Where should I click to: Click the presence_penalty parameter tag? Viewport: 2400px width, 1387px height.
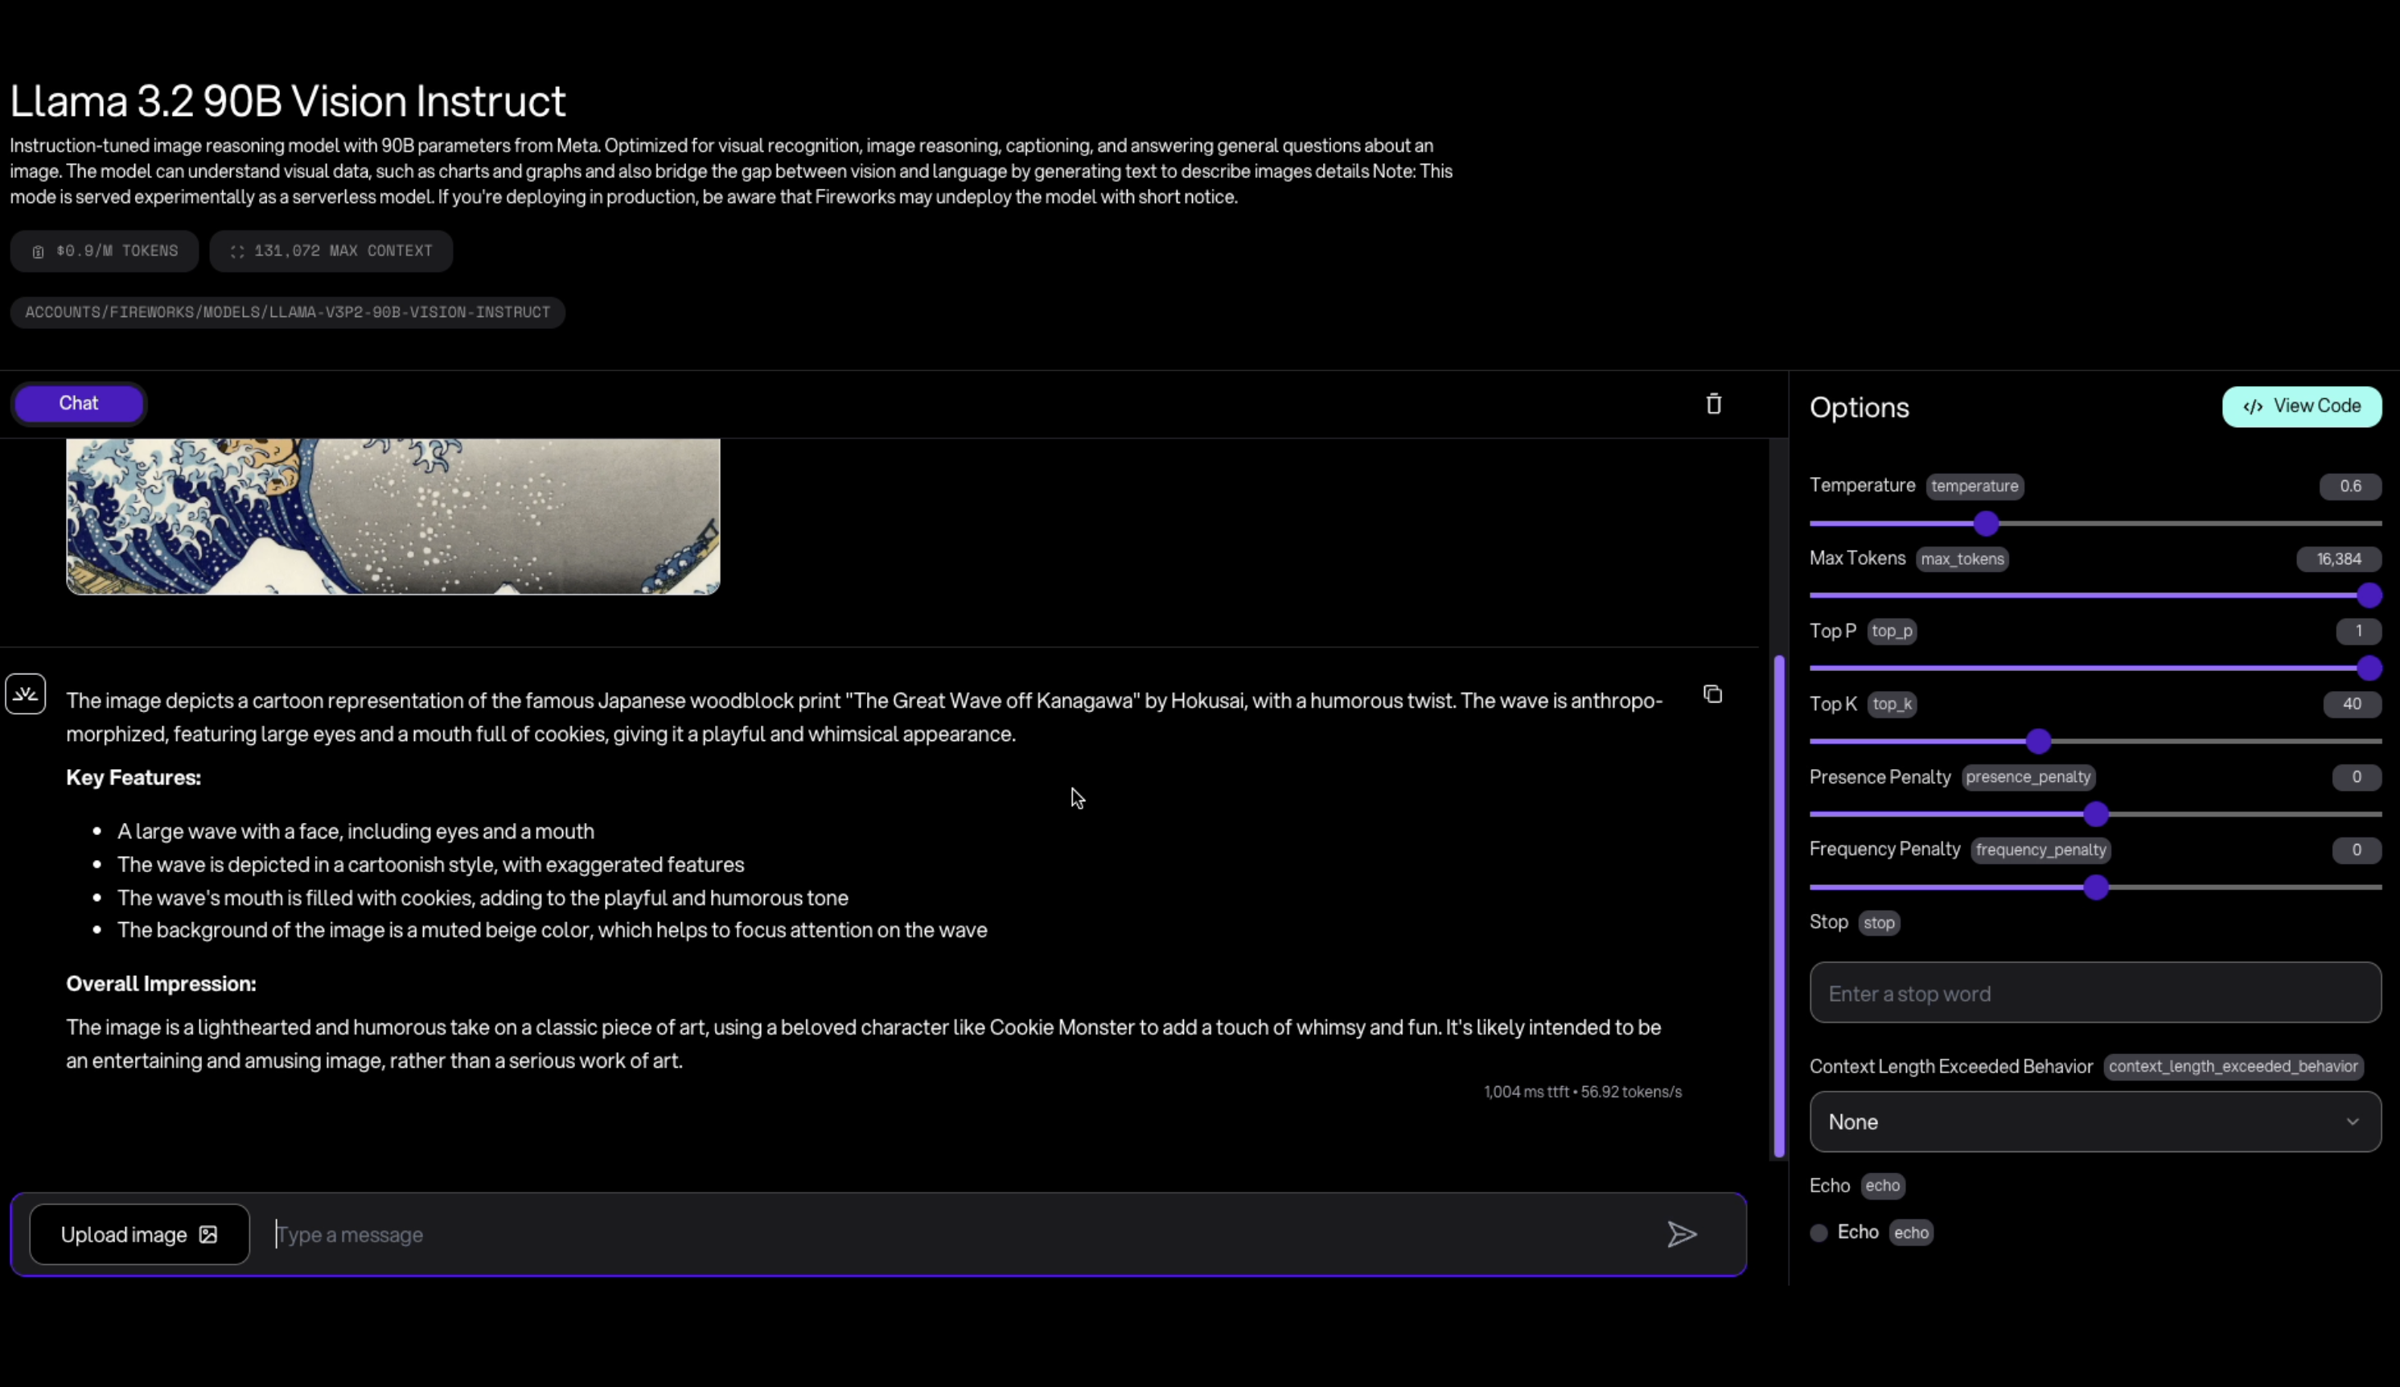2028,777
